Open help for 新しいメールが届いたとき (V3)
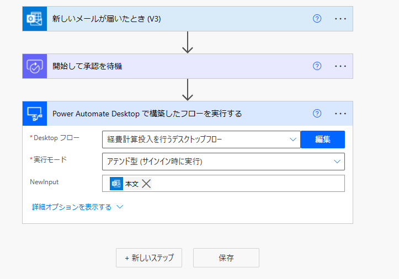 click(x=317, y=19)
